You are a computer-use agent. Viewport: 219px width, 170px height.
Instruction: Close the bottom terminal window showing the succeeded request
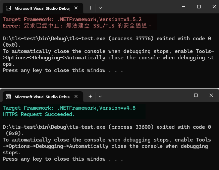point(211,96)
